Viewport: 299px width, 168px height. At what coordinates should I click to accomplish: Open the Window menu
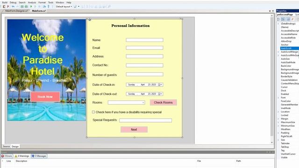point(60,2)
